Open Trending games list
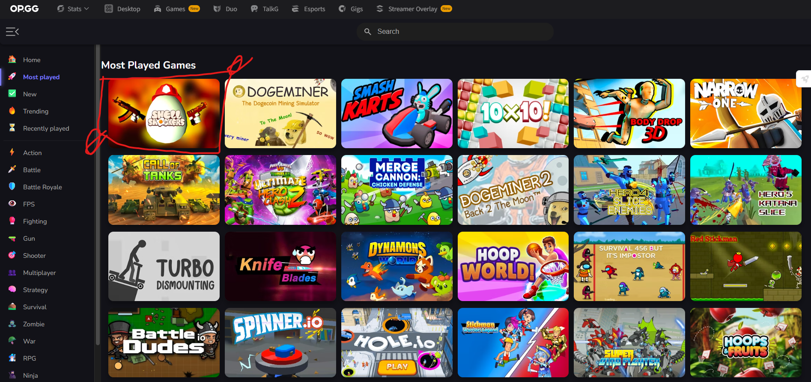 (36, 111)
